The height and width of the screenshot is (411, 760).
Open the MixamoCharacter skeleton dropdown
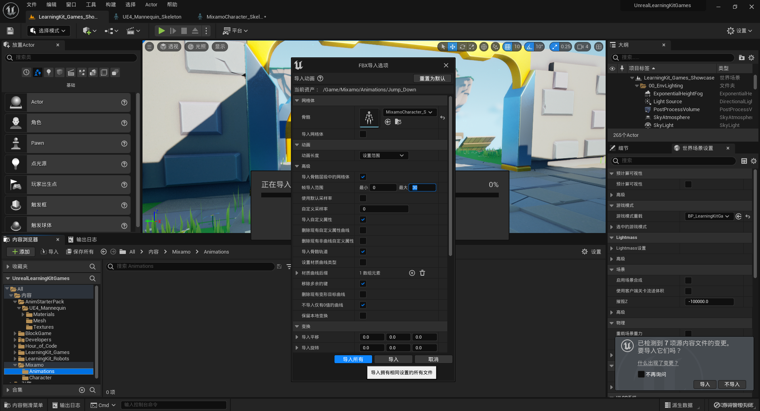[x=410, y=112]
